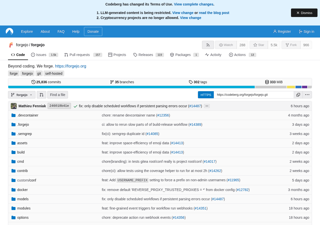320x225 pixels.
Task: Click Mathieu Fenniak's avatar image
Action: [x=14, y=106]
